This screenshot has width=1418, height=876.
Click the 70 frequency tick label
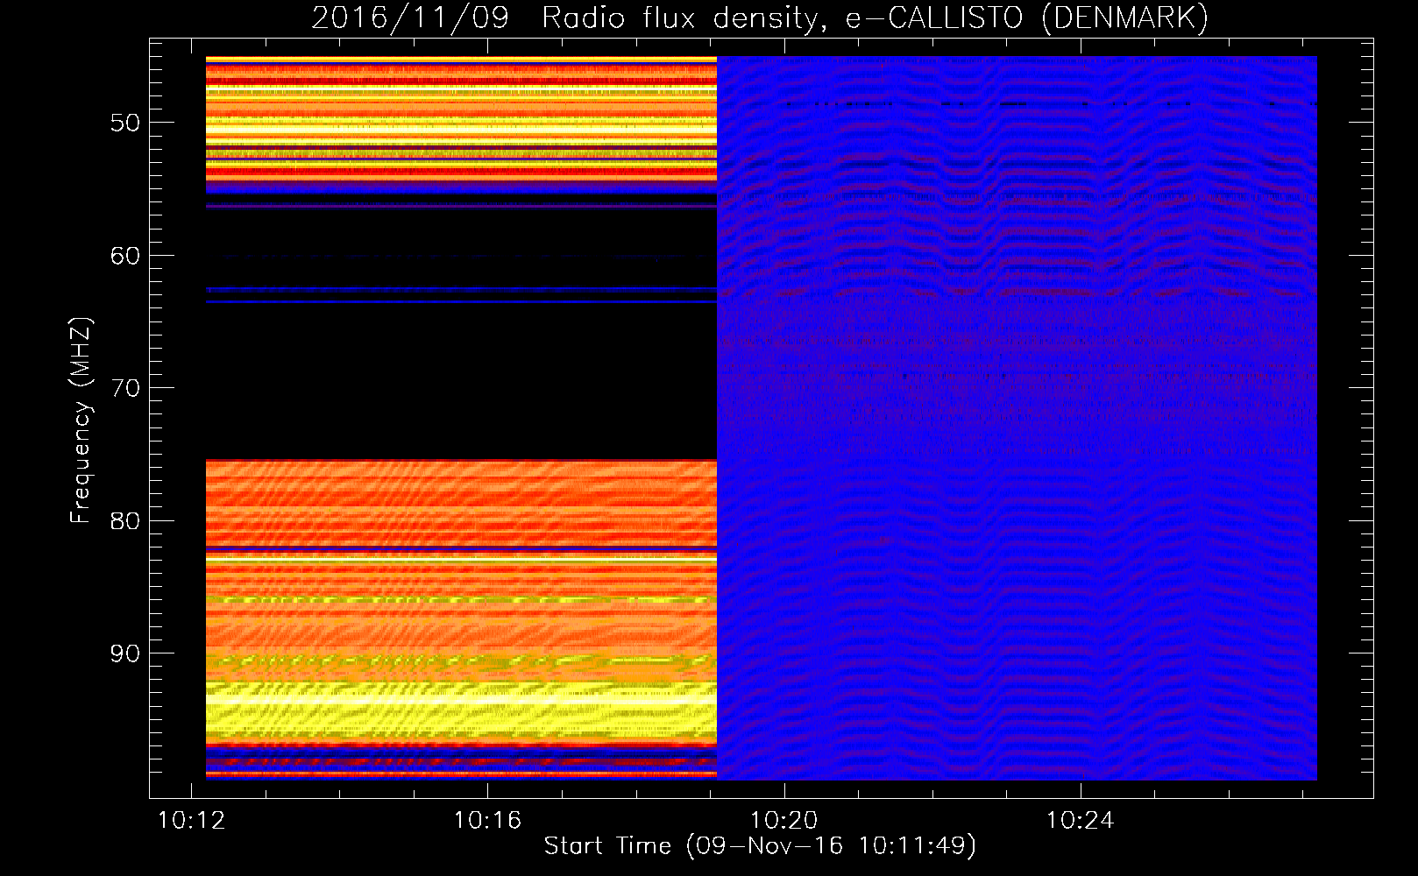125,388
